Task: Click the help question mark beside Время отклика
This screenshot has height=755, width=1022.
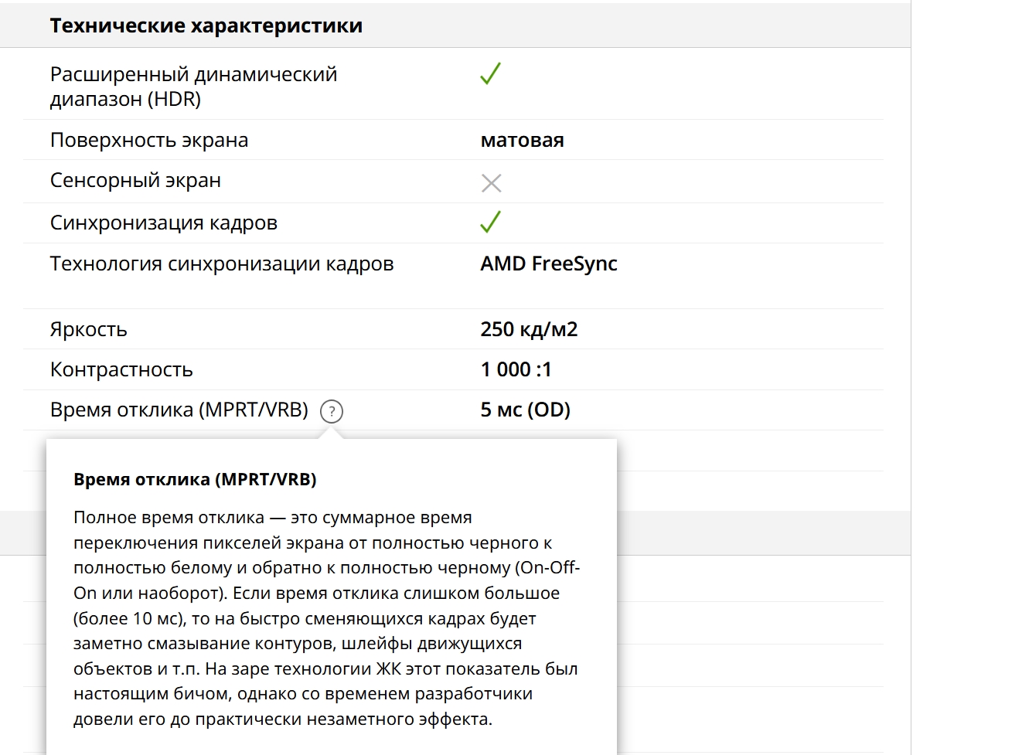Action: tap(332, 411)
